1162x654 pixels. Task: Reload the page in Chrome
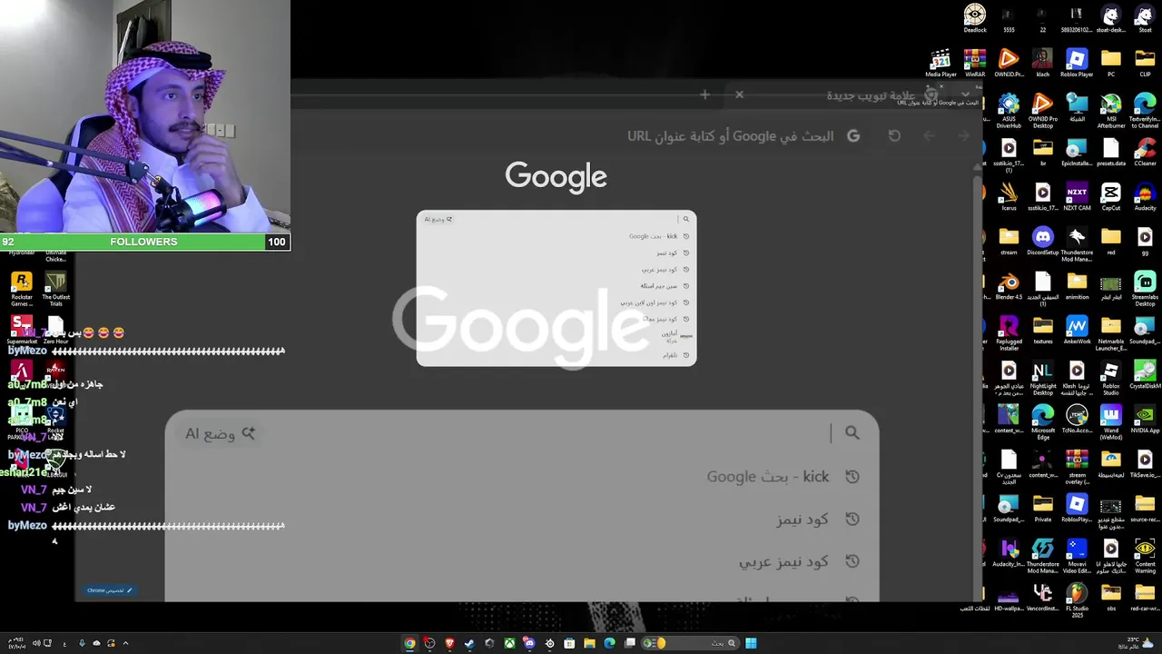click(894, 136)
